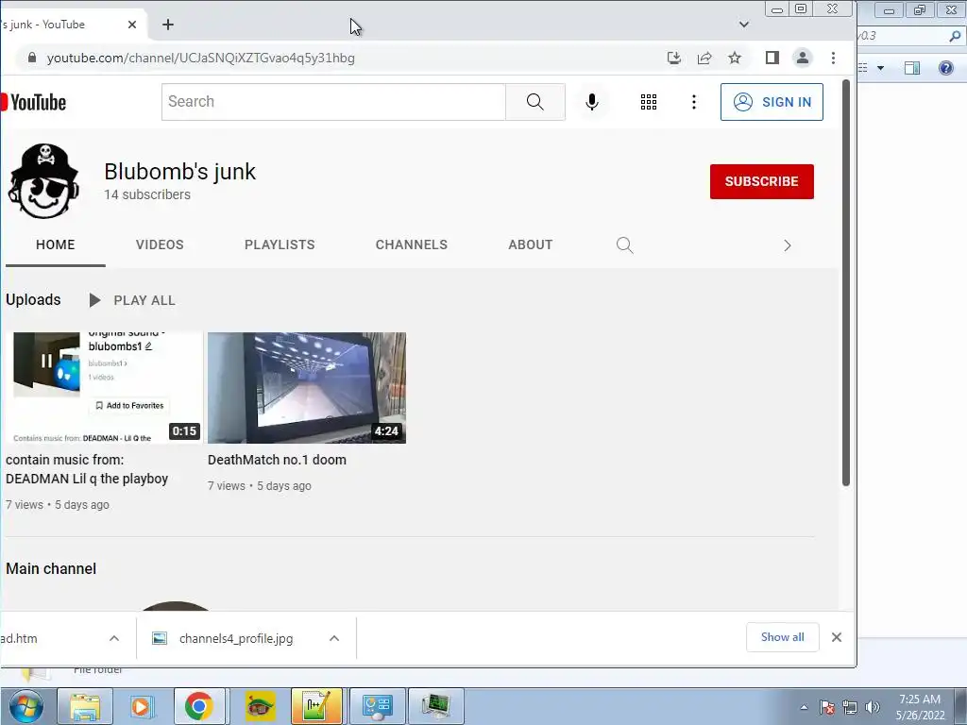Click the green monitor taskbar icon
Screen dimensions: 967x725
click(436, 706)
